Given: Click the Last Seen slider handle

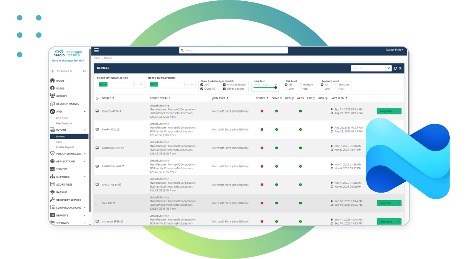Looking at the screenshot, I should pos(275,87).
